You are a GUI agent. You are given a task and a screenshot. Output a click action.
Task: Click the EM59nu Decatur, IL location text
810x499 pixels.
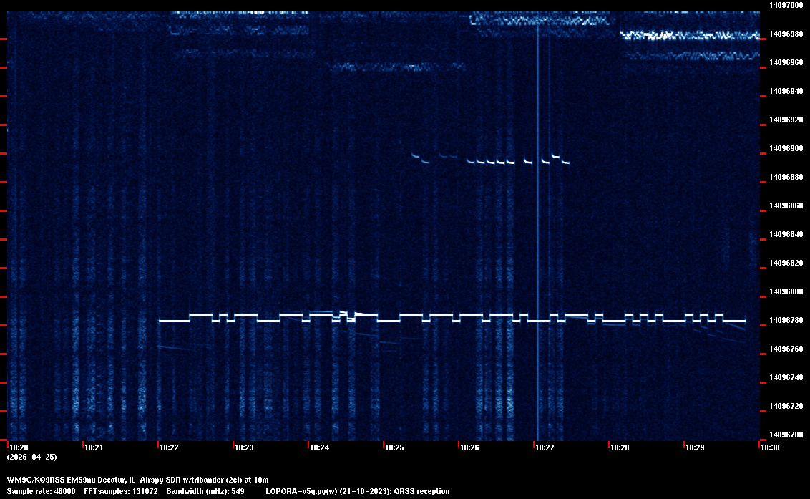pyautogui.click(x=102, y=480)
